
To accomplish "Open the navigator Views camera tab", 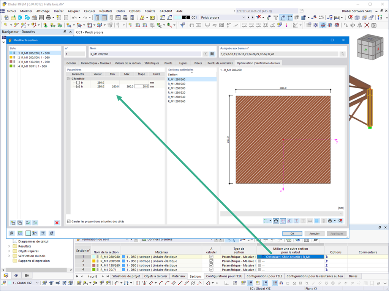I will 27,275.
